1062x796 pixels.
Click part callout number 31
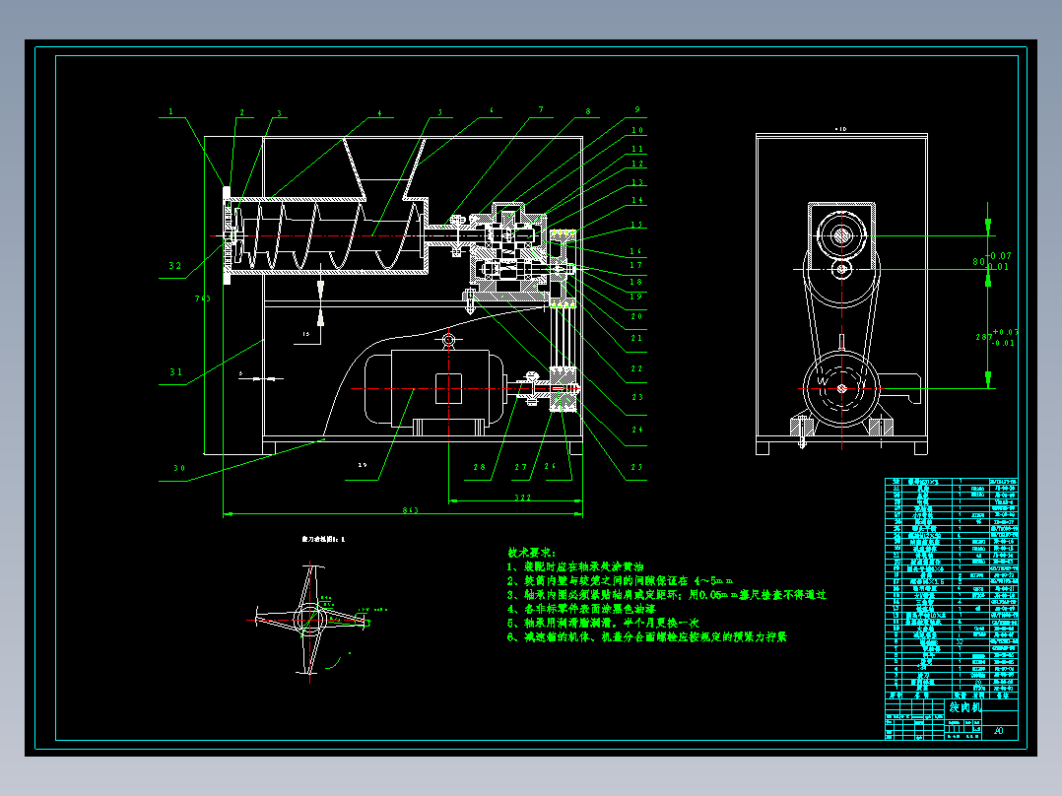click(176, 372)
